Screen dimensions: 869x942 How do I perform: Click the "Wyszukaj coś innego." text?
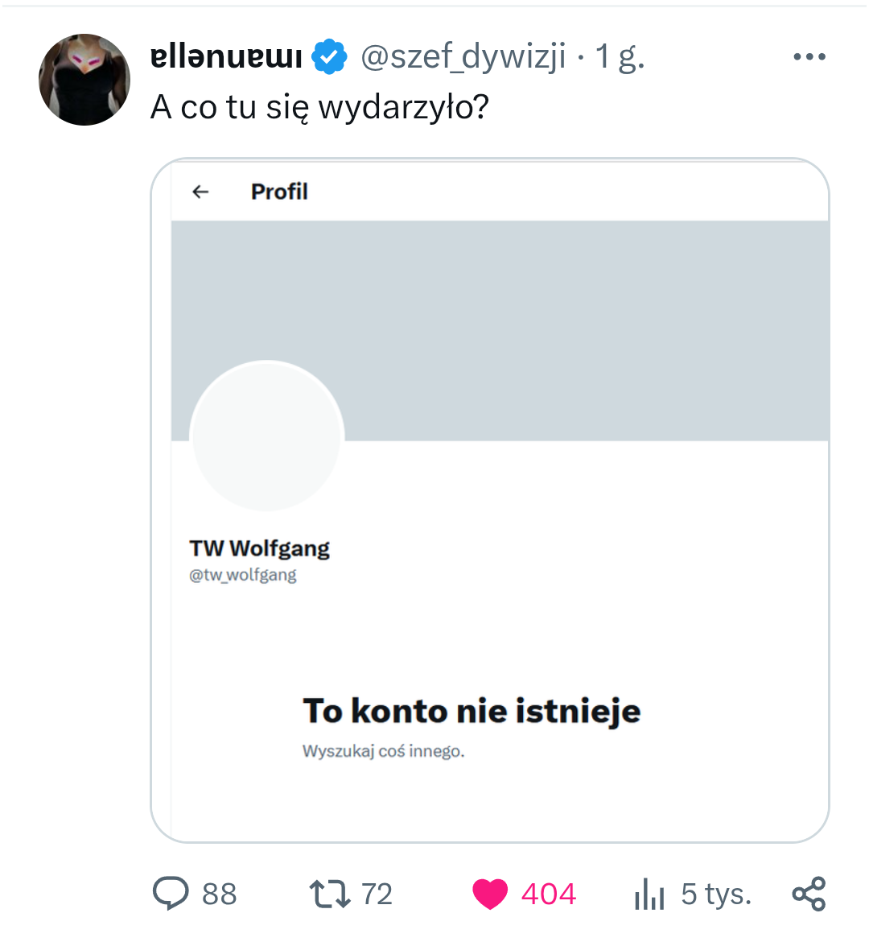(383, 751)
